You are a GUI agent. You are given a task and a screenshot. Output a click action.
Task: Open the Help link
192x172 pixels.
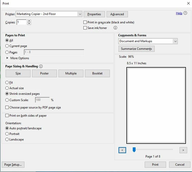[x=179, y=13]
